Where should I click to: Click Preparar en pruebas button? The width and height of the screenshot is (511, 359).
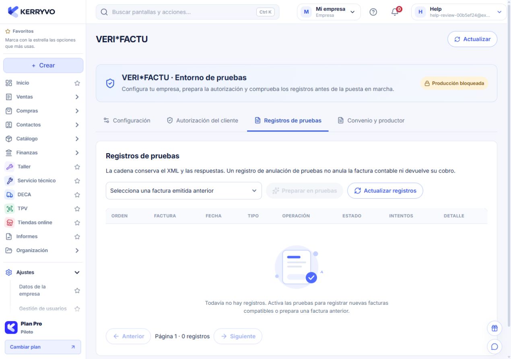point(305,191)
